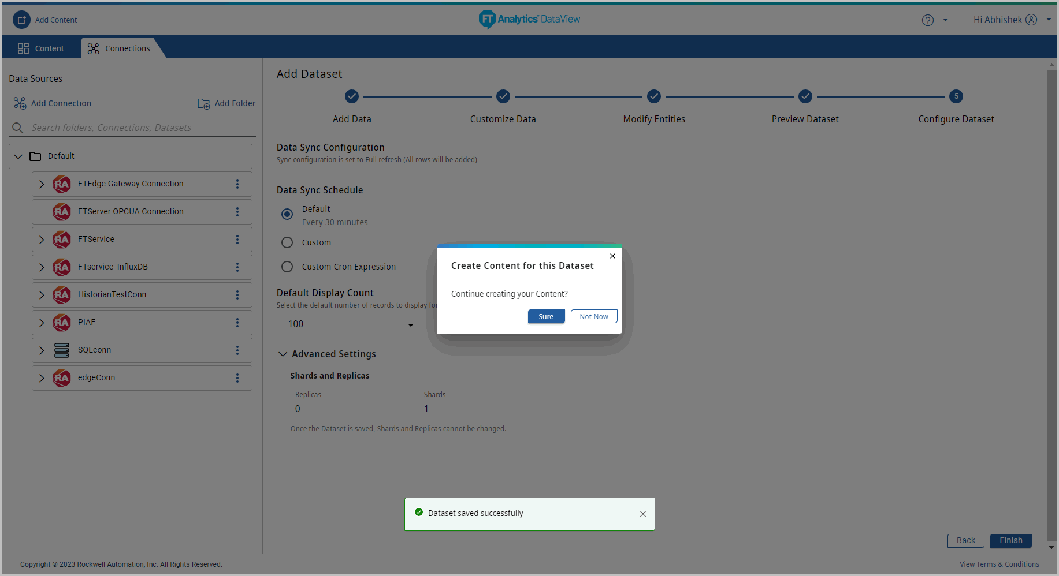
Task: Click the user profile avatar icon
Action: [x=1031, y=20]
